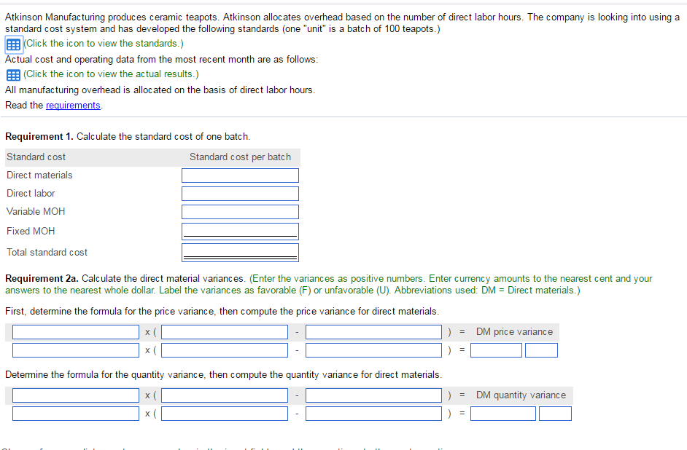Click the 'Direct labor' row label
The height and width of the screenshot is (450, 687).
31,193
